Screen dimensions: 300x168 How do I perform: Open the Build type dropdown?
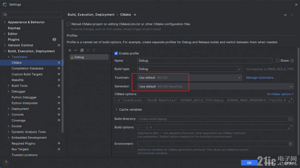tap(239, 69)
